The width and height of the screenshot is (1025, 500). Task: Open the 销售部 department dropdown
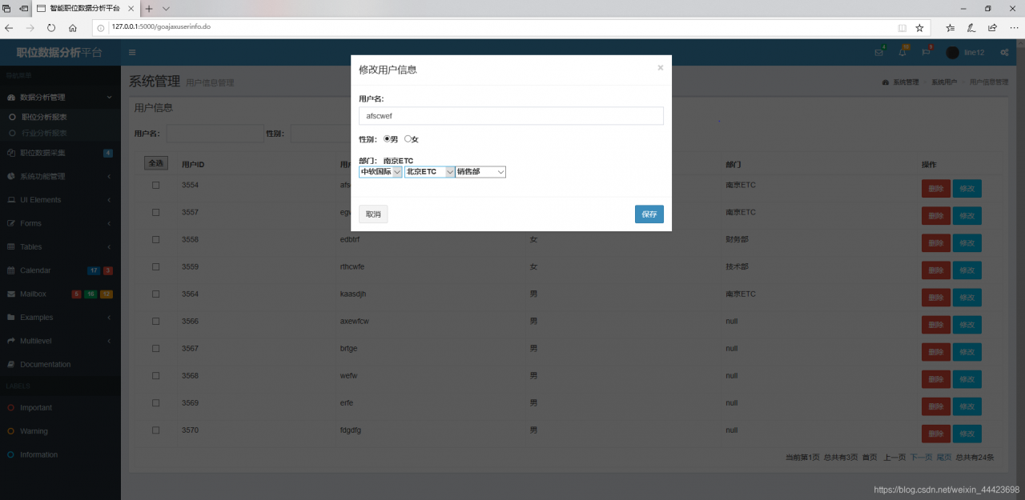pos(480,171)
